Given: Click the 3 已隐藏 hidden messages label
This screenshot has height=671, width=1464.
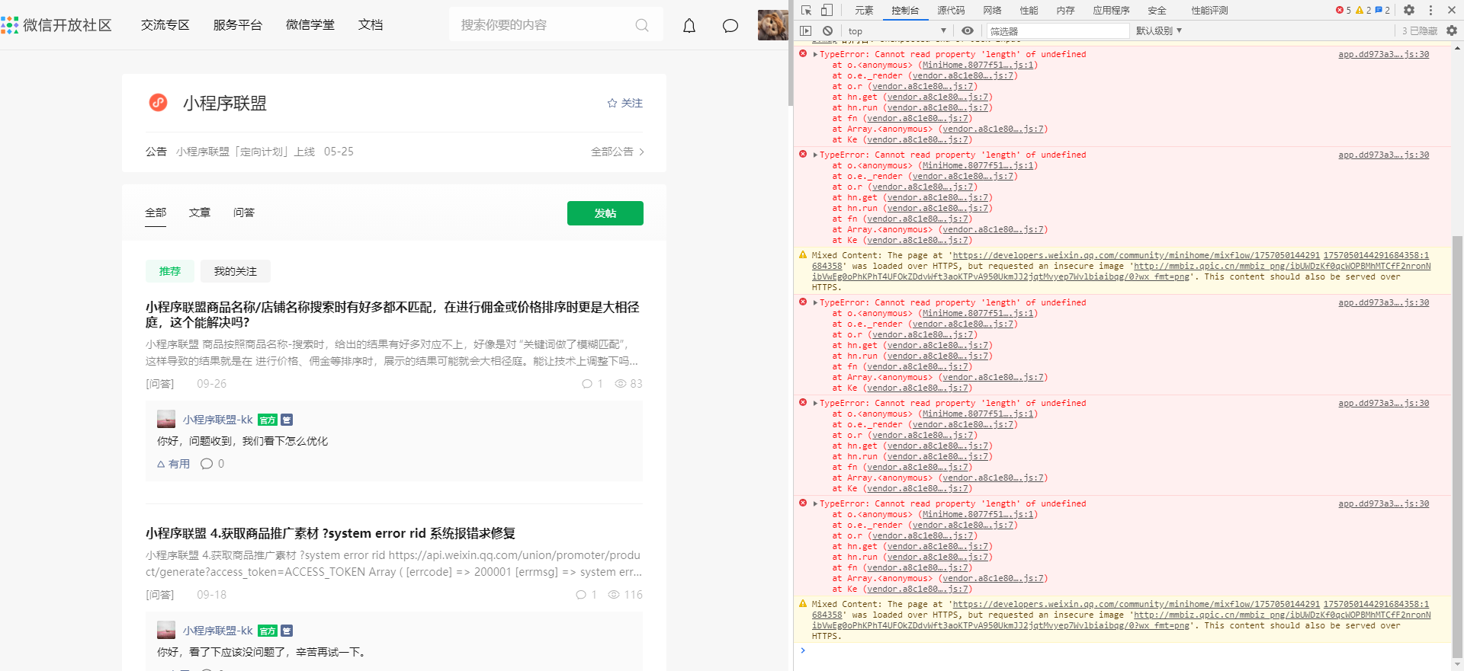Looking at the screenshot, I should pos(1419,30).
